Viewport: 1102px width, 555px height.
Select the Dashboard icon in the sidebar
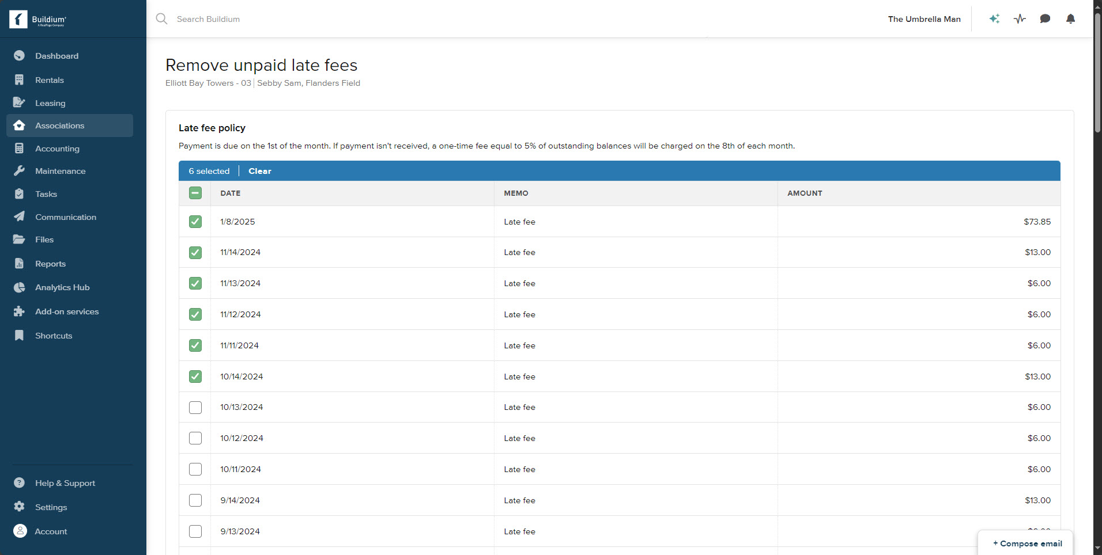[x=19, y=56]
